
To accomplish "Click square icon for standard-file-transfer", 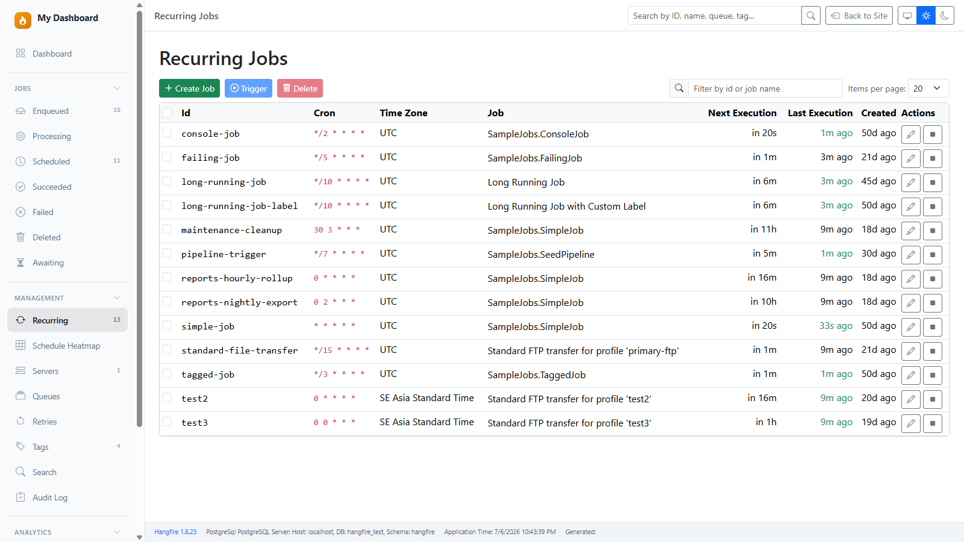I will pyautogui.click(x=933, y=351).
